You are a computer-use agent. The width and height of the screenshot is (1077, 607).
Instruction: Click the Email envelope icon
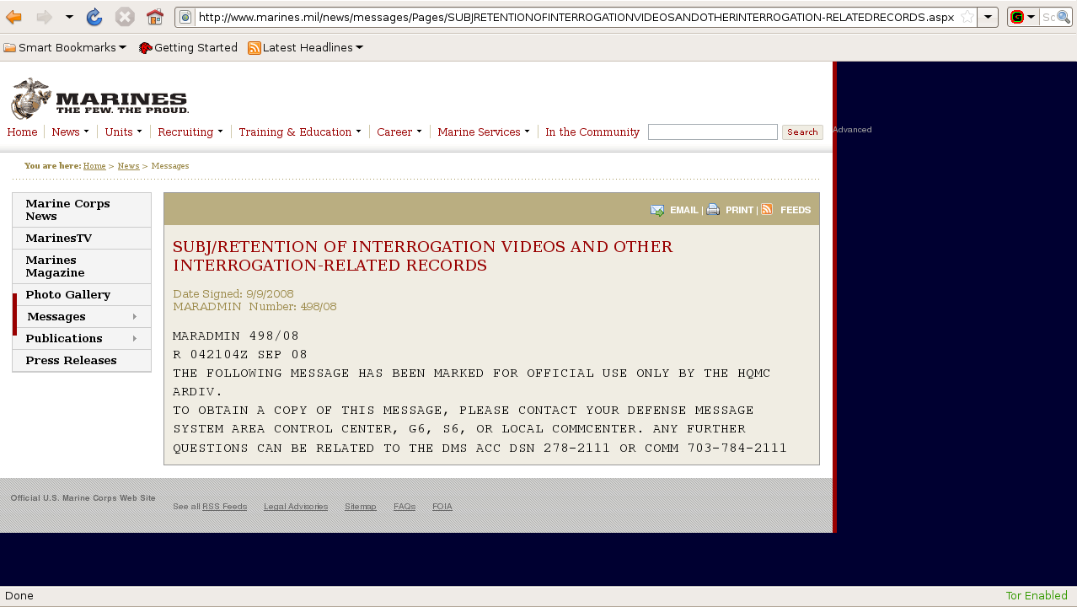coord(657,210)
